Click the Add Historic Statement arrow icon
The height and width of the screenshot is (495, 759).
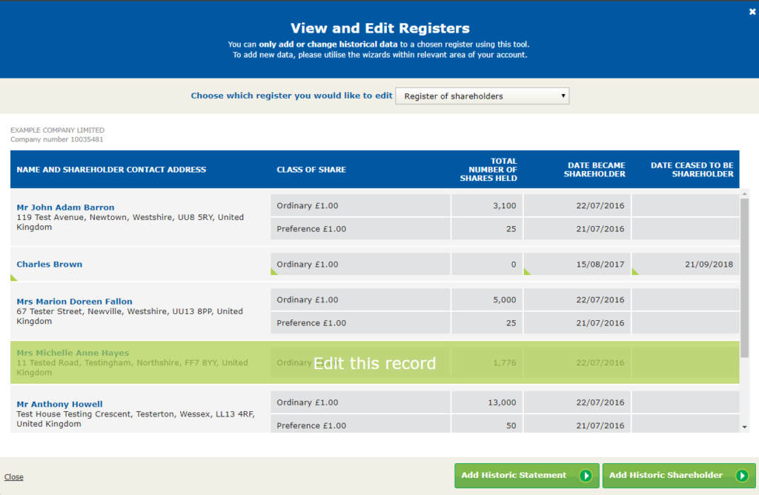(586, 476)
